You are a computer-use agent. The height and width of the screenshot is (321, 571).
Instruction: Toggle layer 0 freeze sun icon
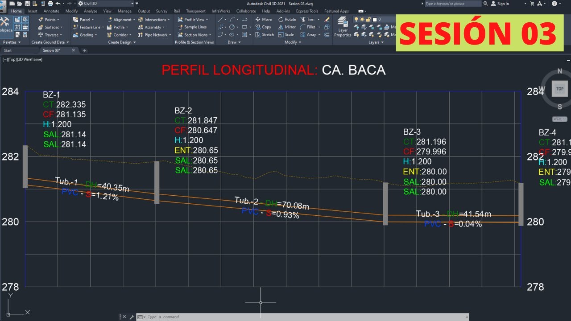362,20
